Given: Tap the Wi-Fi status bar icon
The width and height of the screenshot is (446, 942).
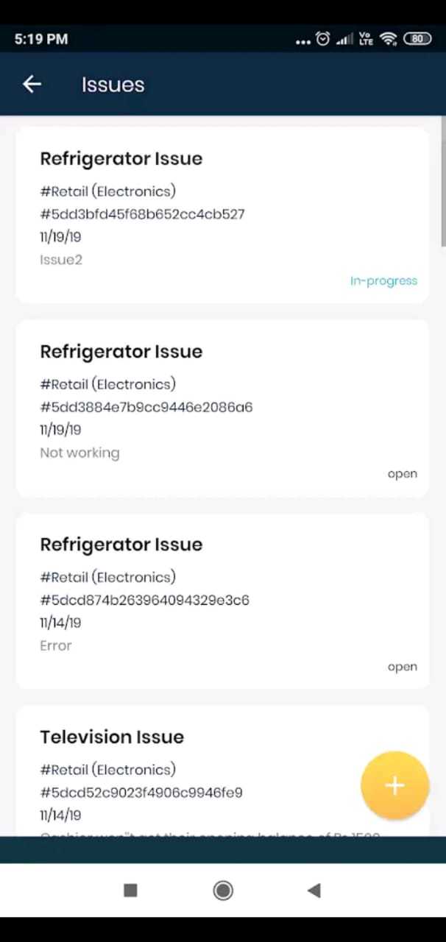Looking at the screenshot, I should [389, 39].
